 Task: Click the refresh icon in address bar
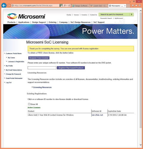click(x=69, y=5)
